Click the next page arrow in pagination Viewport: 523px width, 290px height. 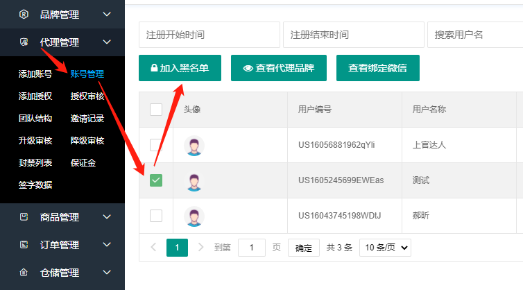click(201, 247)
